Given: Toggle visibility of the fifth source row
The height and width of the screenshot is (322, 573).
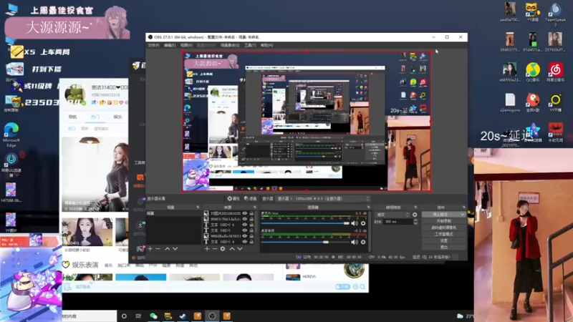Looking at the screenshot, I should coord(245,236).
